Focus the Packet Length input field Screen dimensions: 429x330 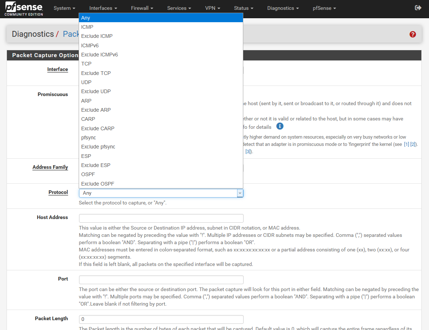point(161,319)
